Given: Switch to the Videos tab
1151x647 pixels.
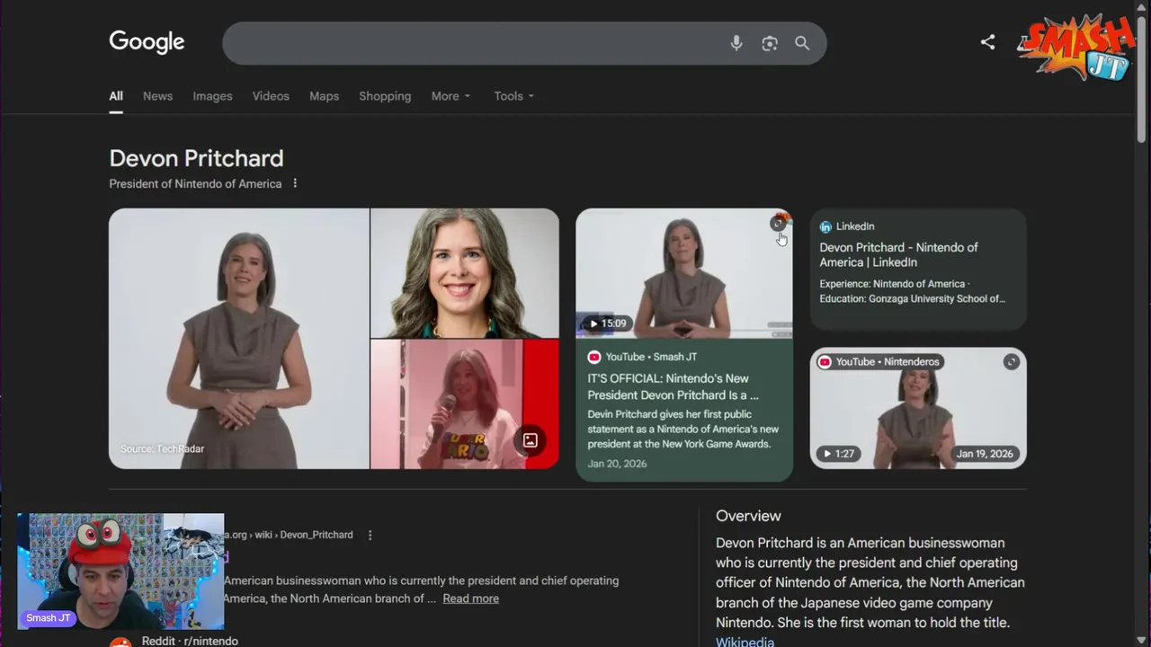Looking at the screenshot, I should 271,96.
